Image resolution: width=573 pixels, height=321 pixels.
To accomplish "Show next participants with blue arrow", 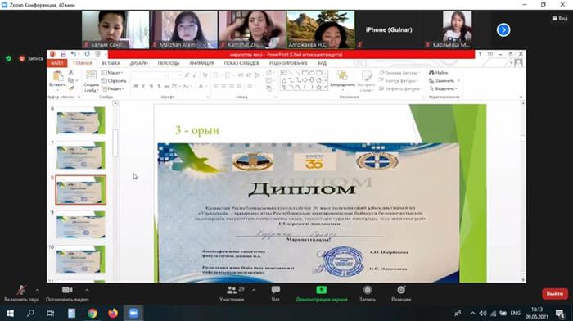I will [x=503, y=30].
